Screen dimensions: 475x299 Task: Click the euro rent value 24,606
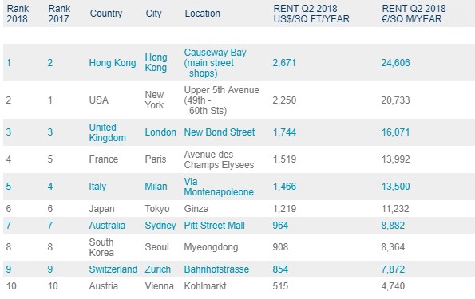pyautogui.click(x=395, y=63)
